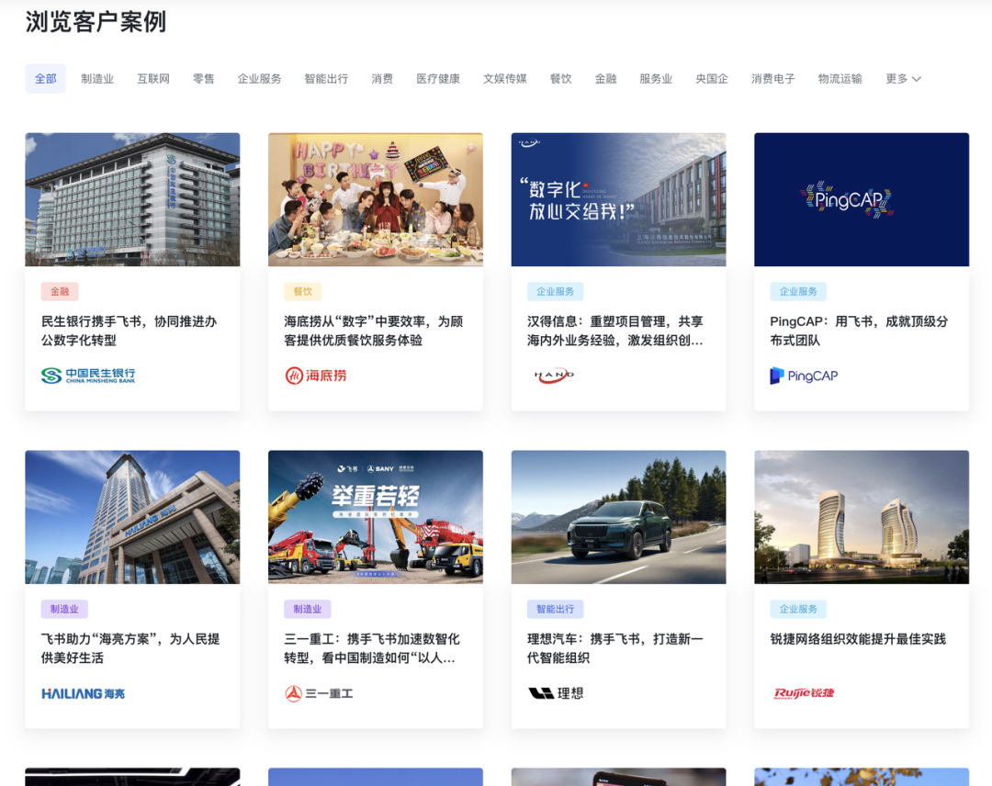Select the 物流运输 tab

click(x=840, y=79)
